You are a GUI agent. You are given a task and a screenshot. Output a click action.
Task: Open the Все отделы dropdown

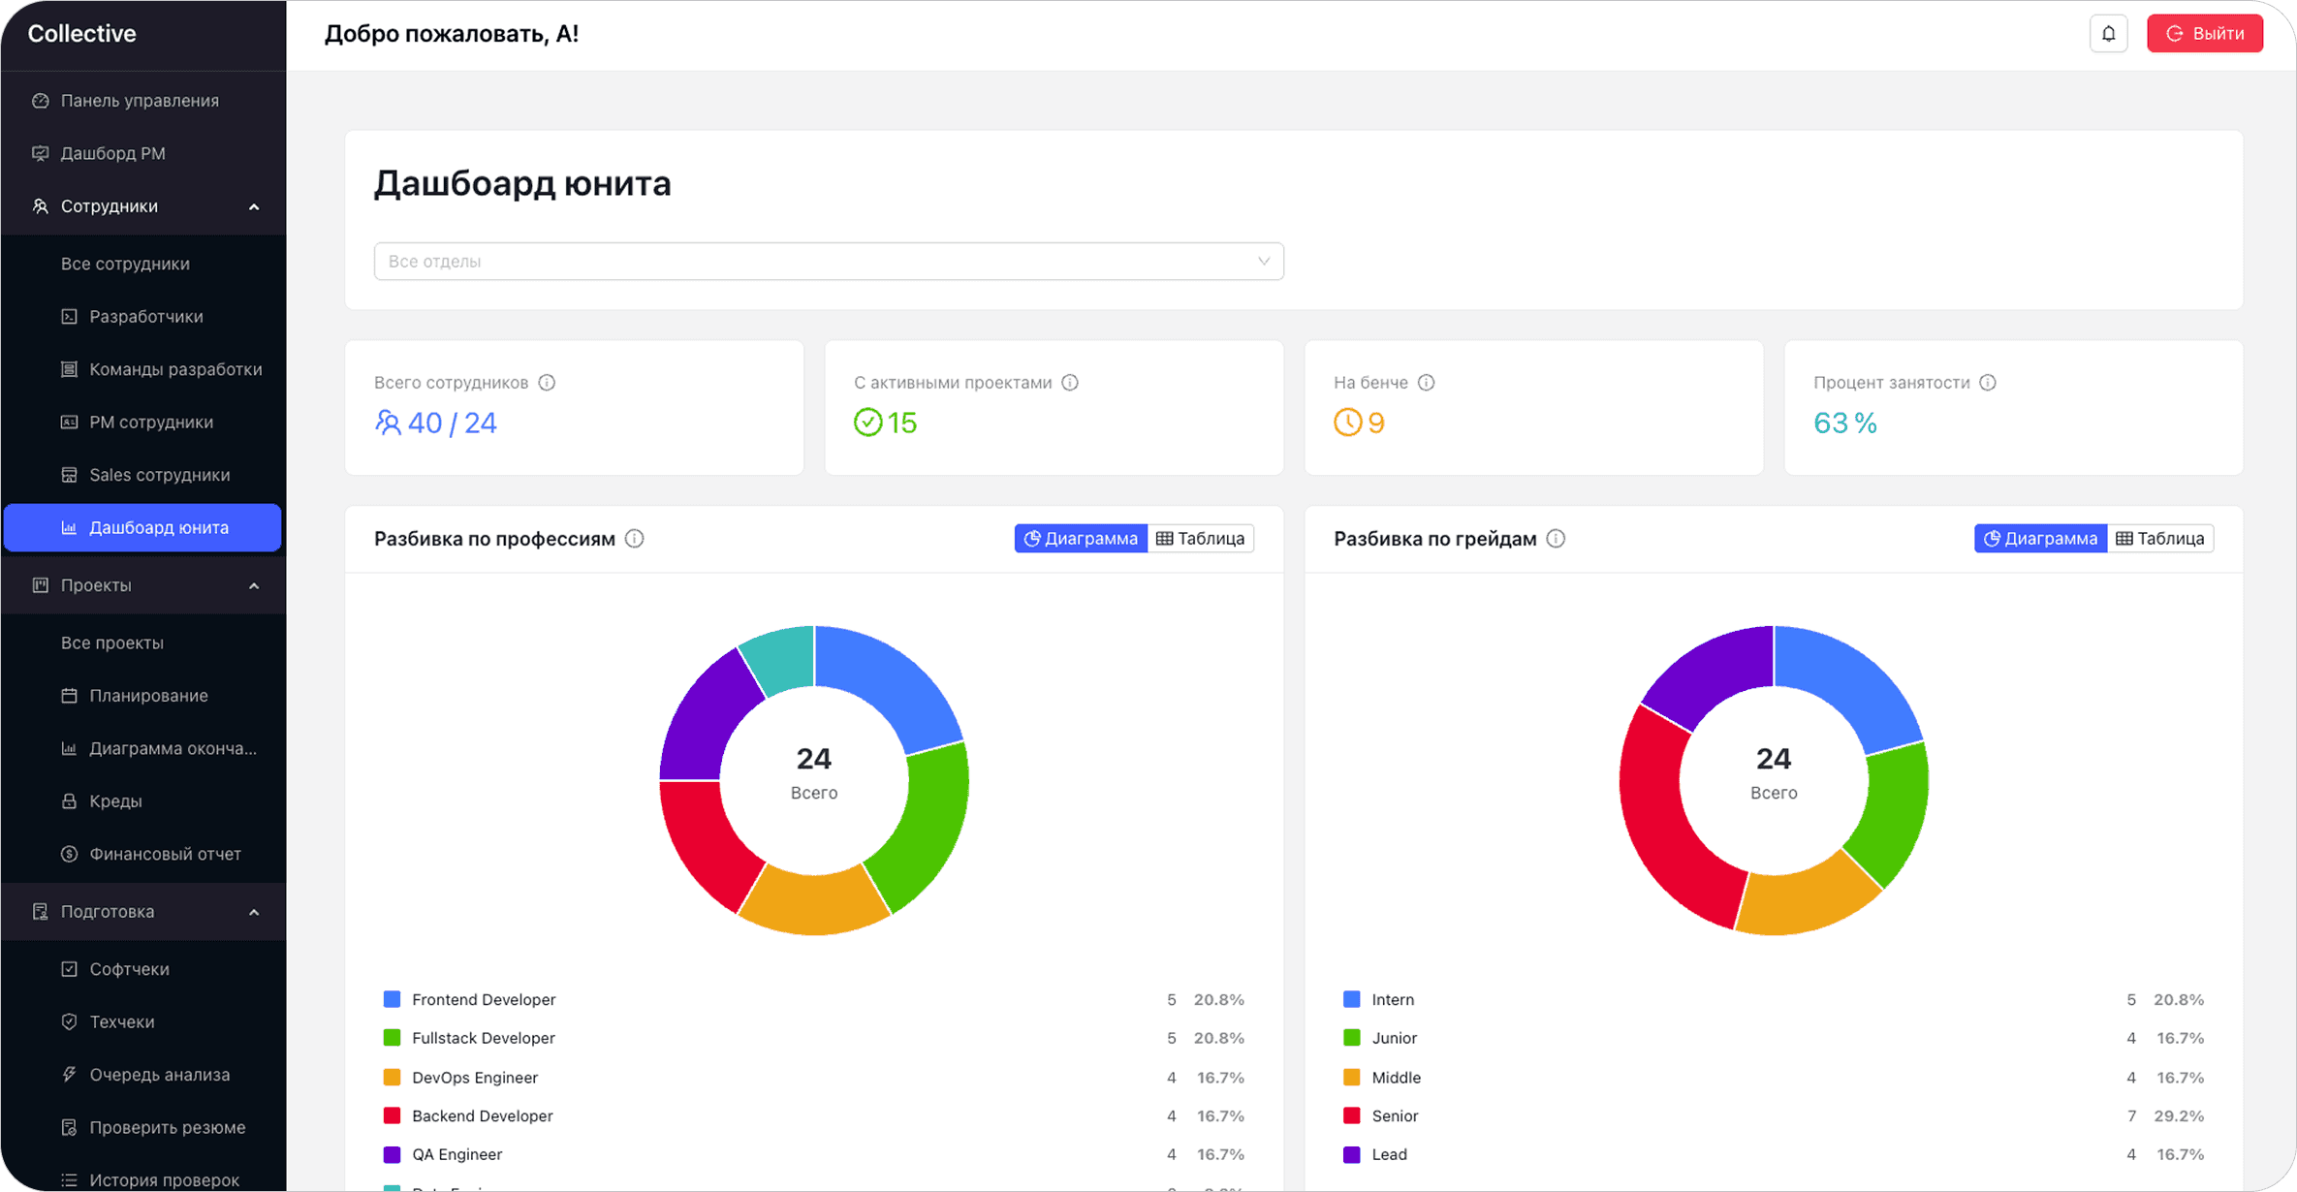point(829,262)
